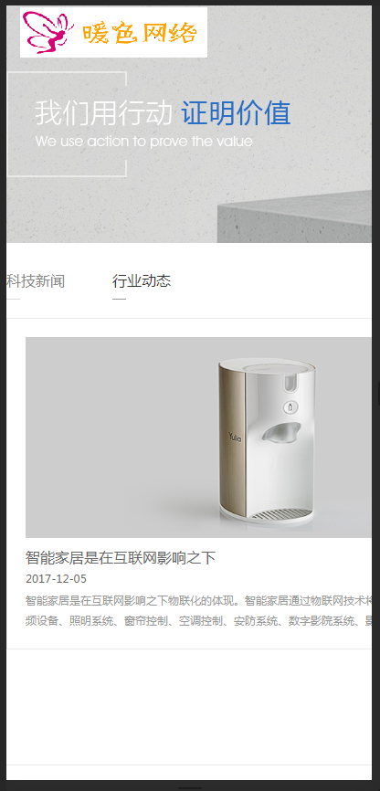Click the drip tray grille on the dispenser
Image resolution: width=380 pixels, height=791 pixels.
point(281,514)
